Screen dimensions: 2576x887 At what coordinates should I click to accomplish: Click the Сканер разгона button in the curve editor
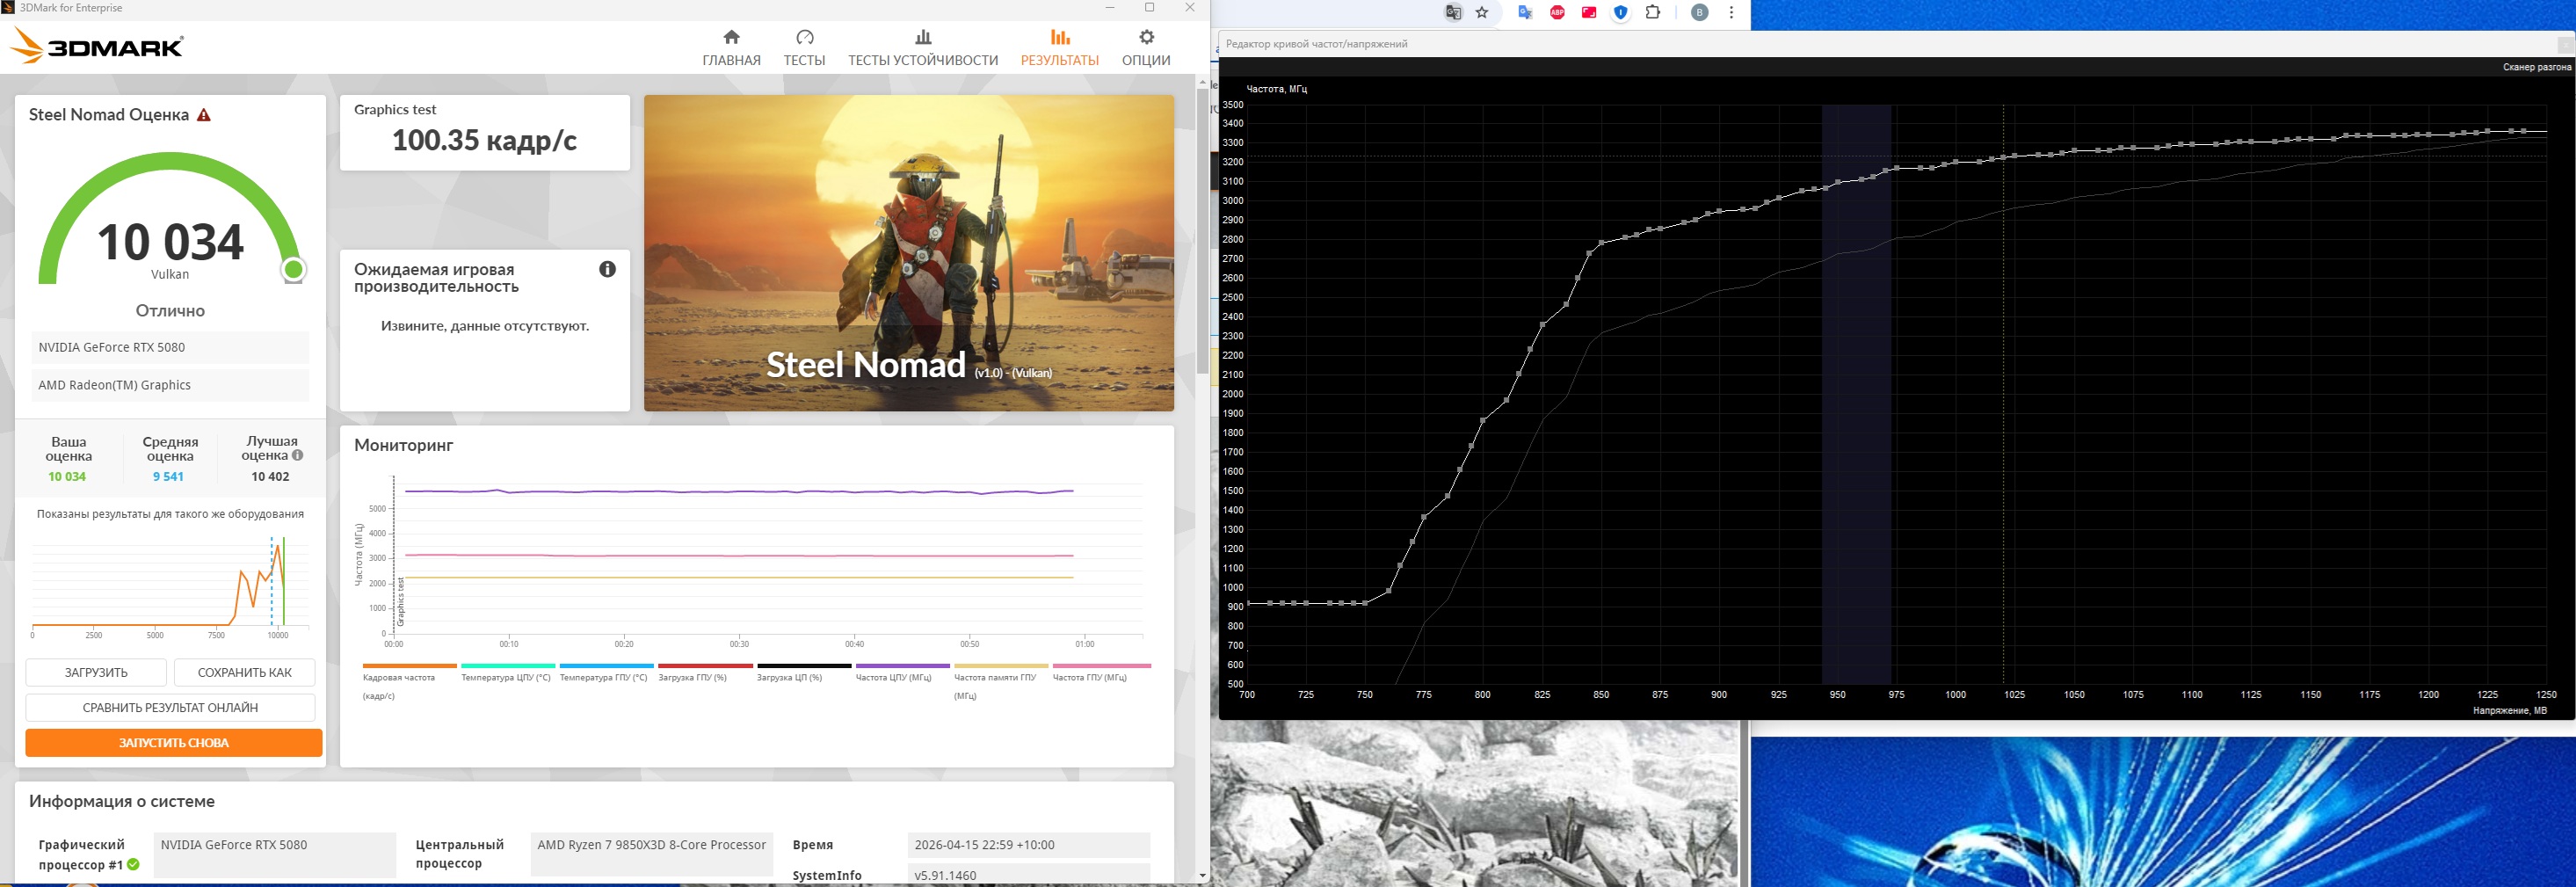(2536, 67)
